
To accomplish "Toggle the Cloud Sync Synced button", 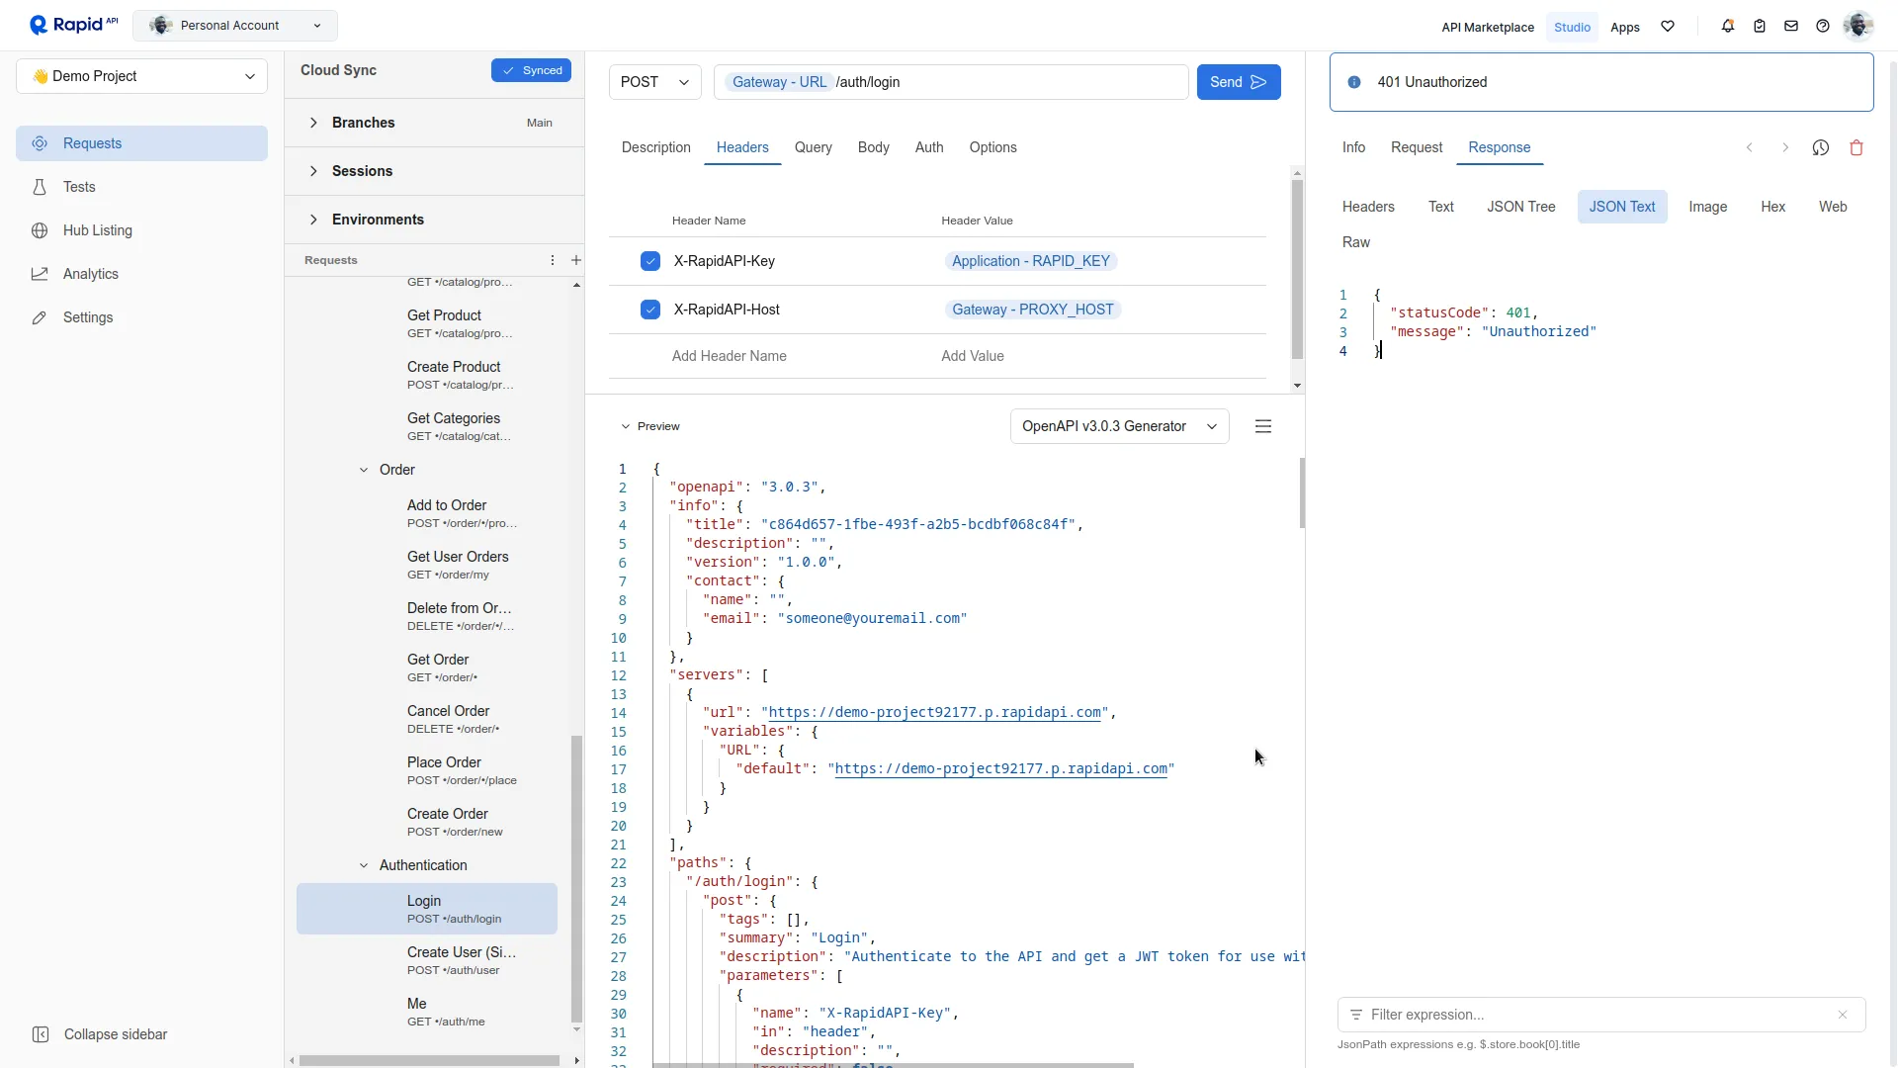I will click(532, 70).
